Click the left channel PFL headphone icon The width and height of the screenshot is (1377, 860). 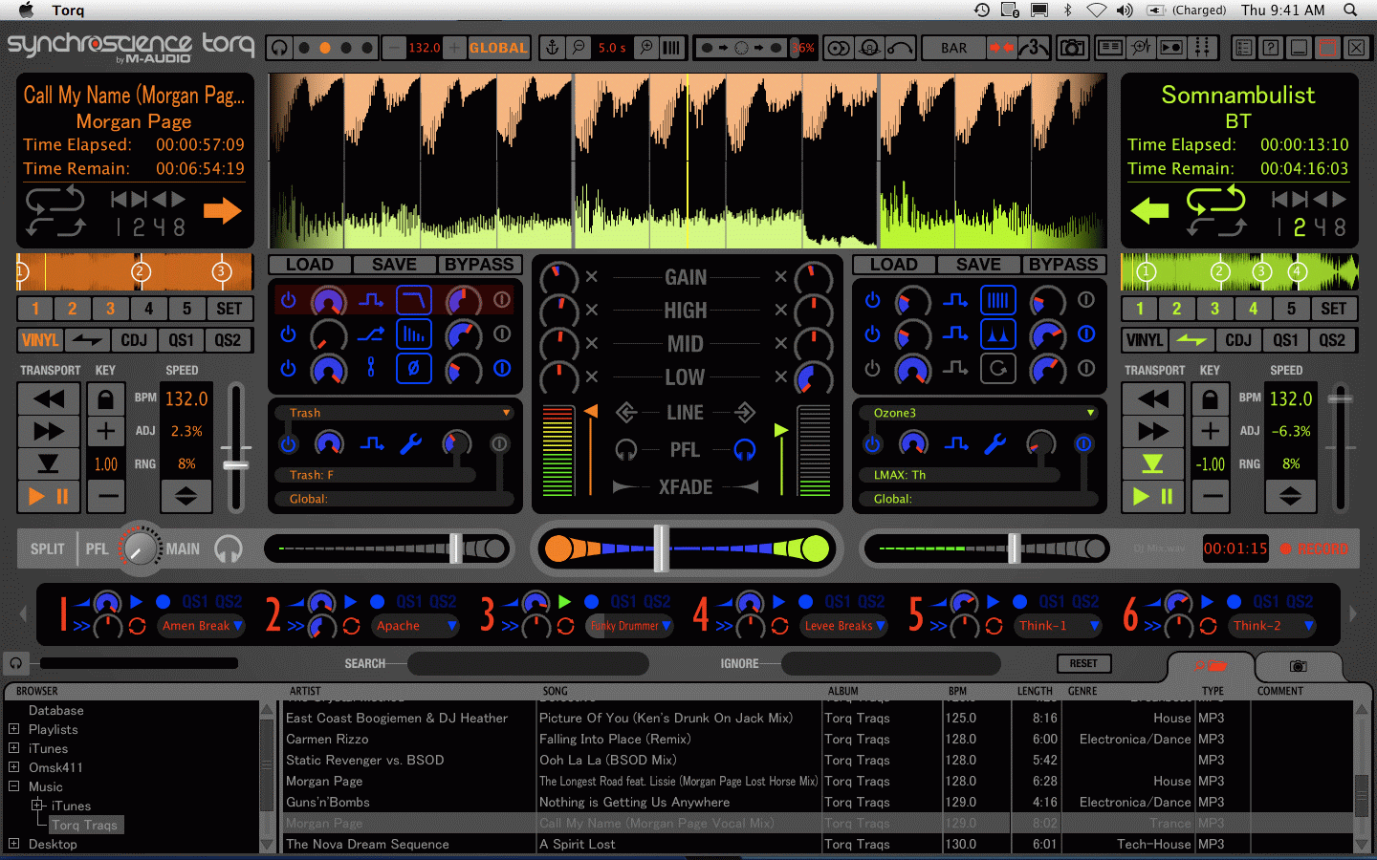pyautogui.click(x=626, y=449)
